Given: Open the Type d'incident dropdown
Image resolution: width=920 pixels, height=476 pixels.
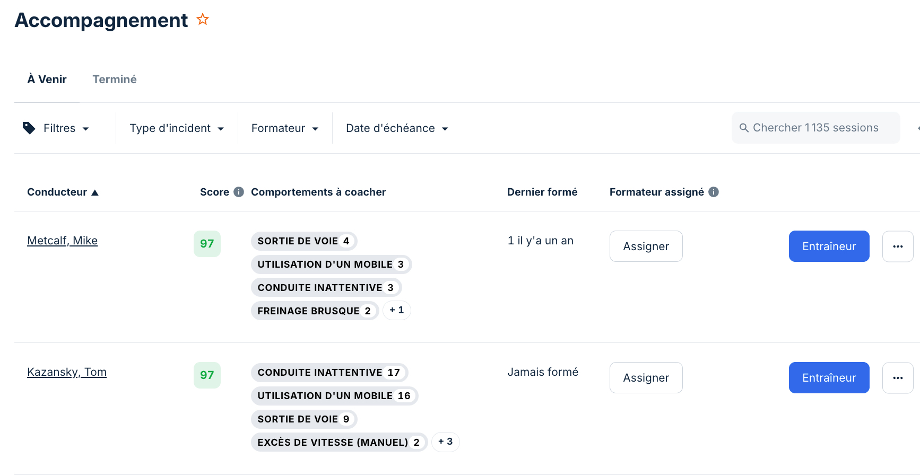Looking at the screenshot, I should (177, 128).
